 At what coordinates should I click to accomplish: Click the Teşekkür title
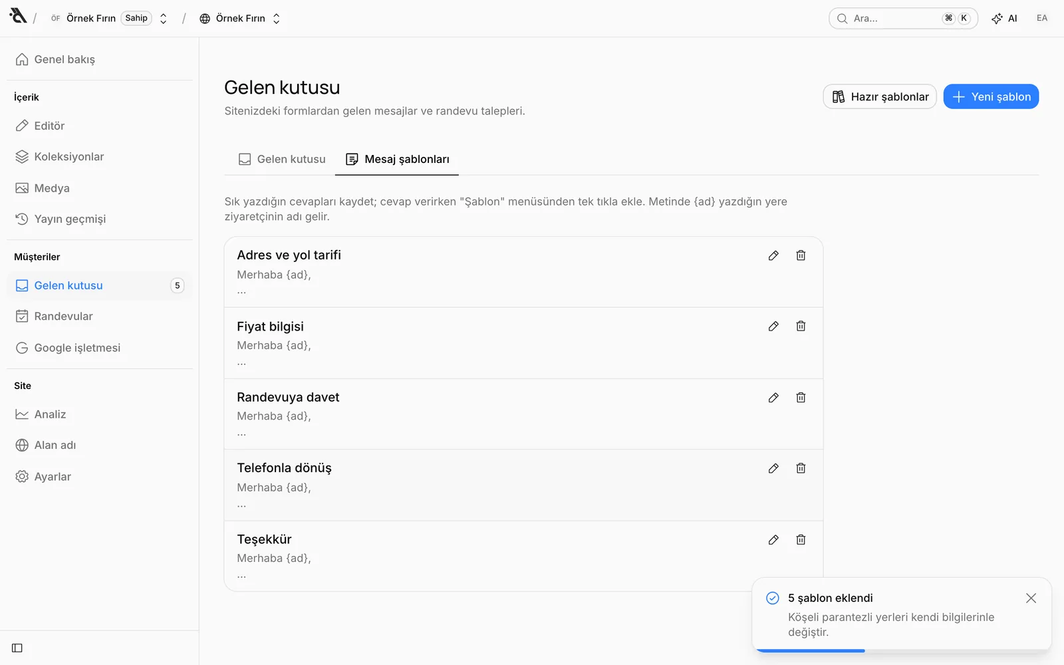264,539
